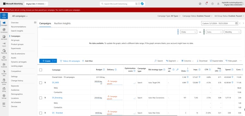Open Ad groups in side menu

click(15, 40)
